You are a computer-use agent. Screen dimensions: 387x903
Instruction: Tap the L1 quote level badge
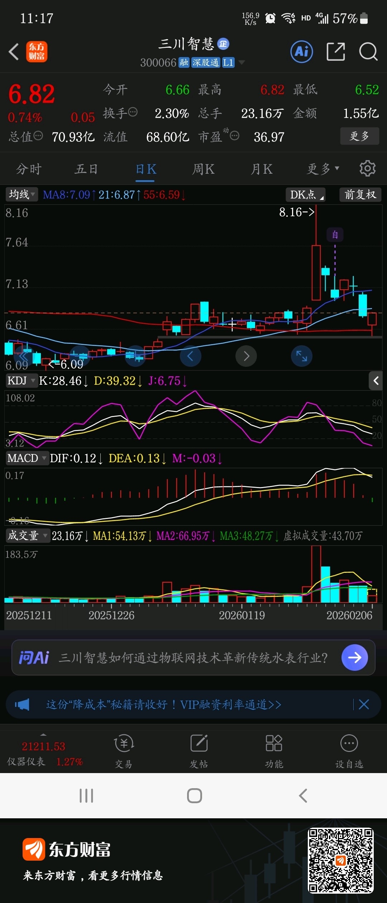tap(228, 62)
